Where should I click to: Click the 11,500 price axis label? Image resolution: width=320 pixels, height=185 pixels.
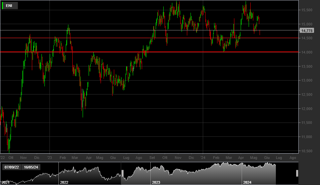307,123
